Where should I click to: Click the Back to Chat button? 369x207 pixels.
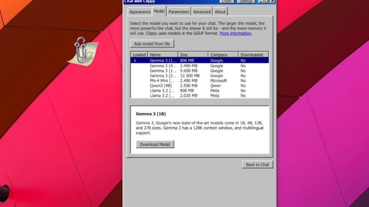tap(257, 164)
